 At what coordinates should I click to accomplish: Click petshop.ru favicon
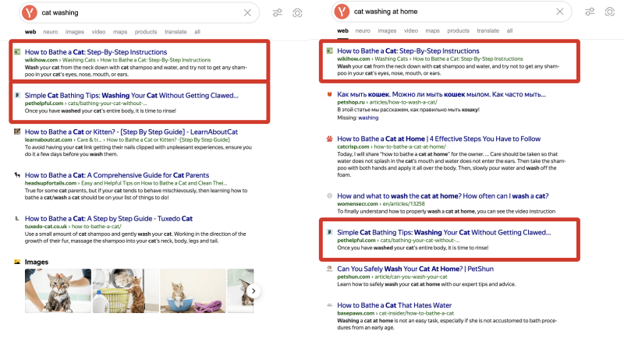[329, 94]
